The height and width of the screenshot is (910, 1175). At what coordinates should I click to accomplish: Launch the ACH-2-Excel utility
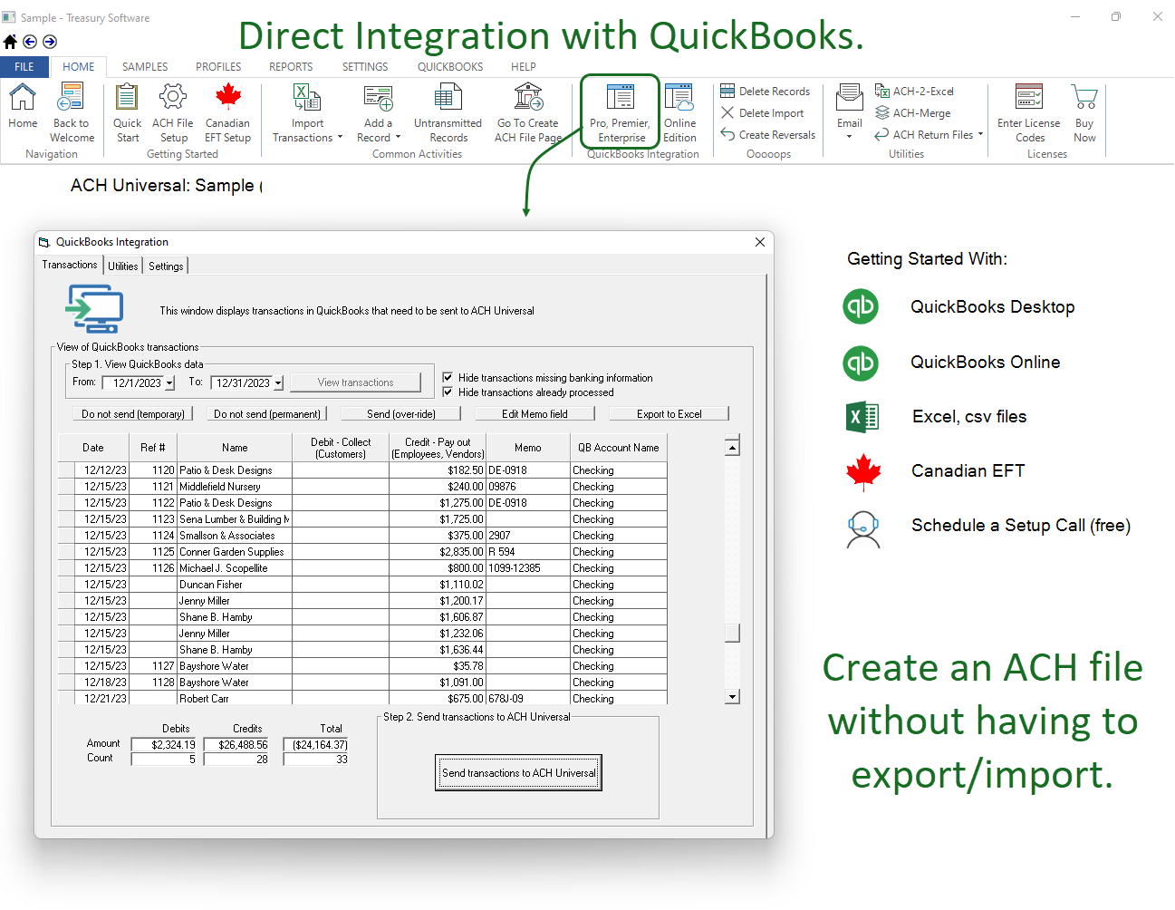pos(914,91)
